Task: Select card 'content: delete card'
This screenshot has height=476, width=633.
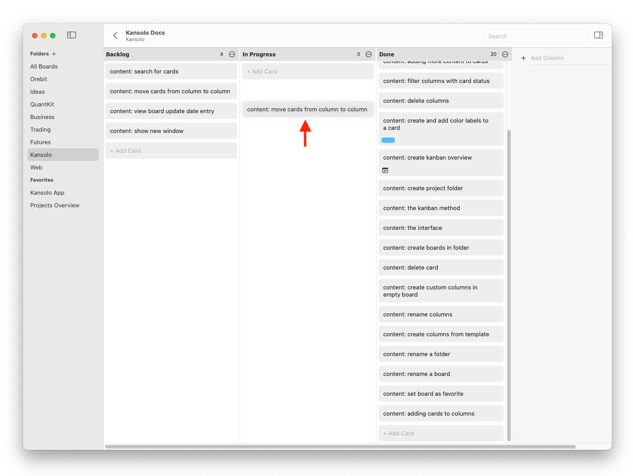Action: tap(441, 267)
